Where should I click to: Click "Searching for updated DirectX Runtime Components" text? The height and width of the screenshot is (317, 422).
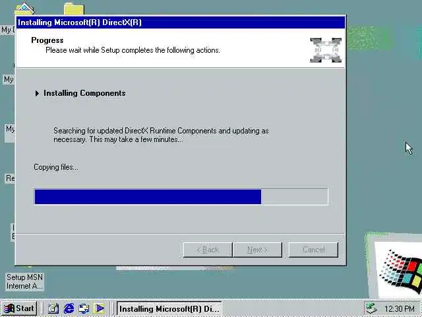[x=135, y=131]
